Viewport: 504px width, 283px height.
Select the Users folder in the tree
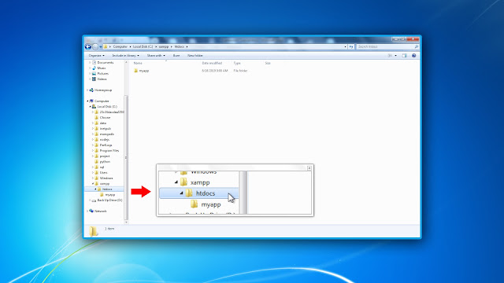tap(102, 173)
